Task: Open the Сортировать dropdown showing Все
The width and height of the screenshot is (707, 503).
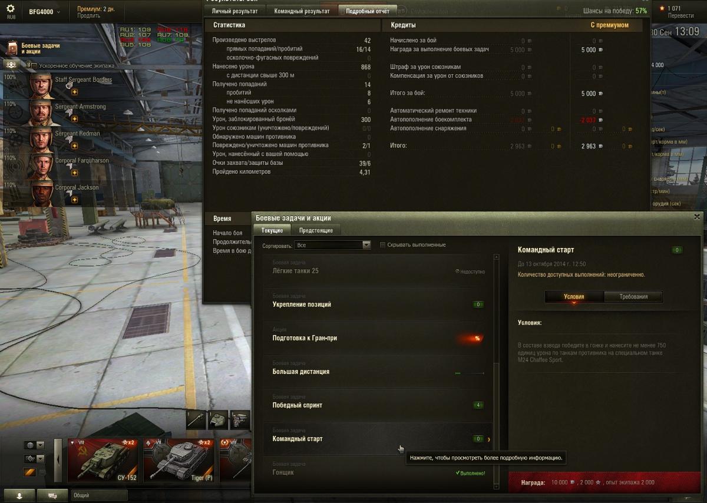Action: [333, 245]
